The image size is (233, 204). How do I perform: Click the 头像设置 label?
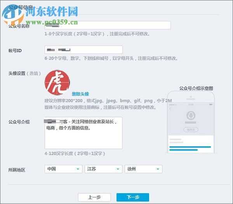tap(17, 73)
